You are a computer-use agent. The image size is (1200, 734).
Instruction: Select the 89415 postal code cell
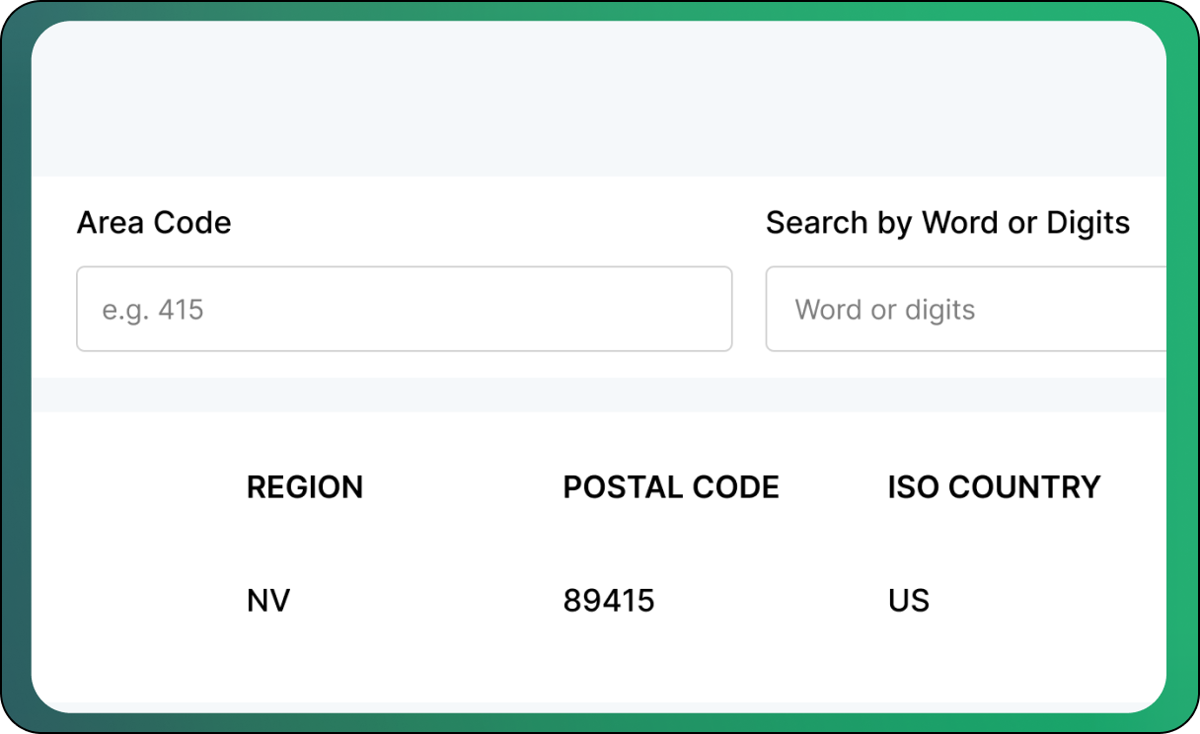coord(609,601)
